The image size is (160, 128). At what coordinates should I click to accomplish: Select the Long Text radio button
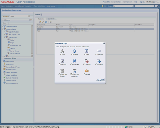[x=96, y=54]
